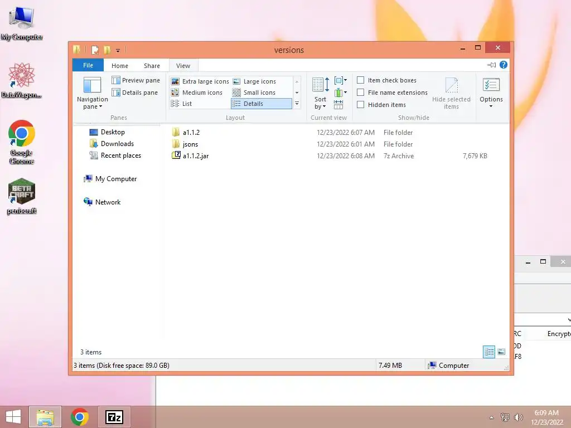Click Chrome icon on the taskbar

[80, 417]
